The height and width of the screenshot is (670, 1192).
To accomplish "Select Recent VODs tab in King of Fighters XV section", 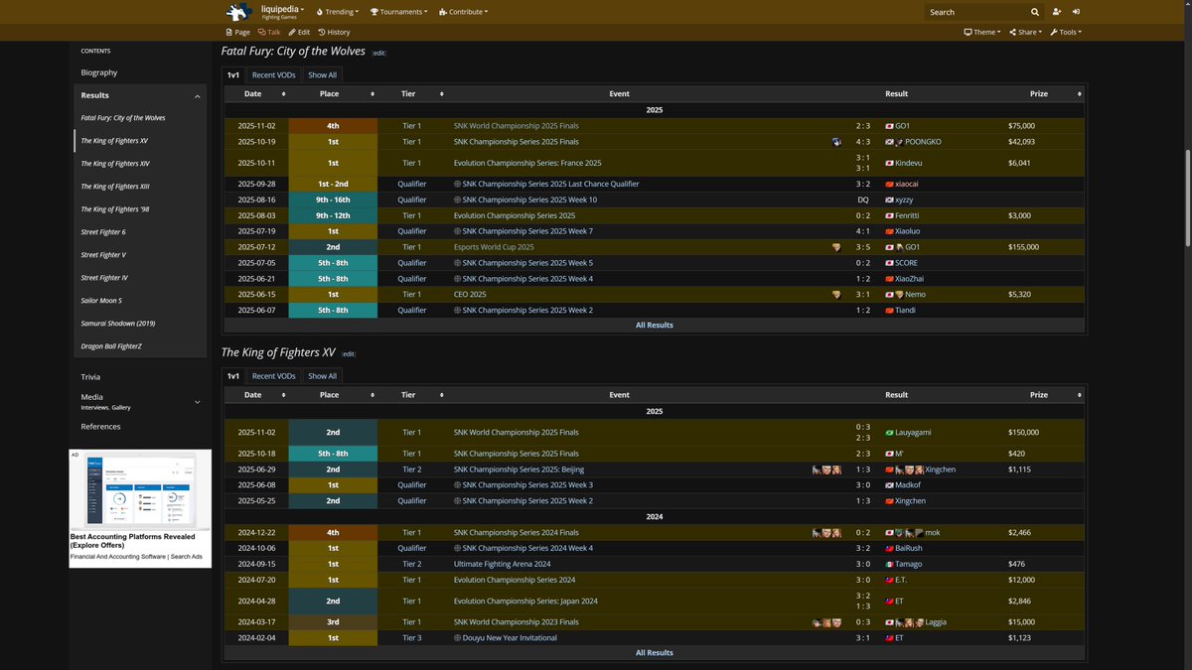I will point(273,376).
